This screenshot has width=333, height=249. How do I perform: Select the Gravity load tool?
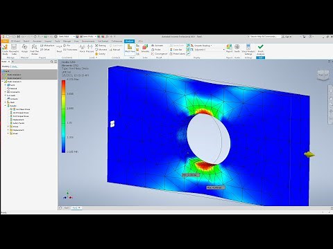pos(101,54)
